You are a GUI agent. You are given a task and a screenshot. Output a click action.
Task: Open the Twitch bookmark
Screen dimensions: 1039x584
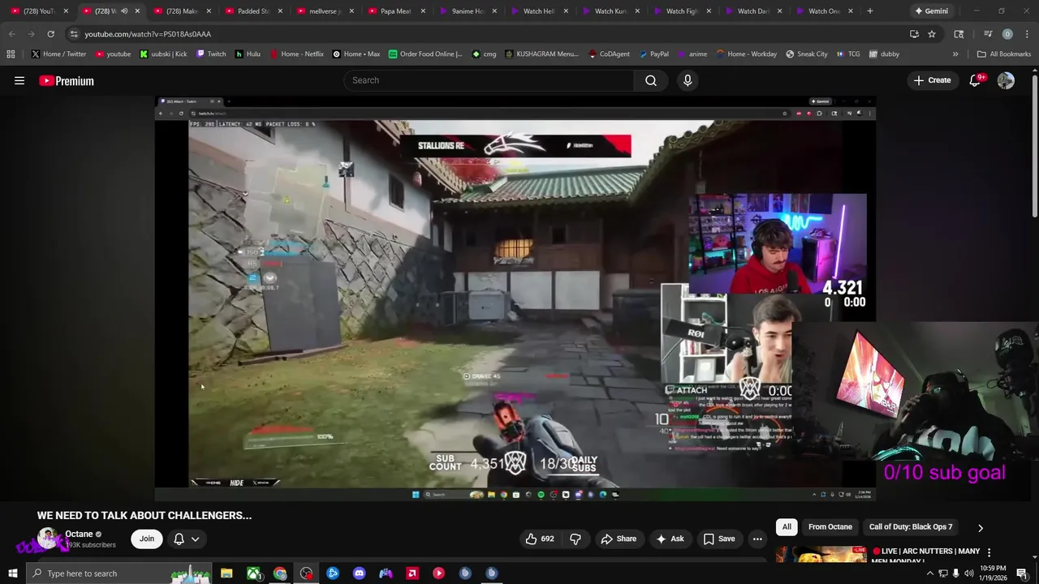click(x=211, y=54)
